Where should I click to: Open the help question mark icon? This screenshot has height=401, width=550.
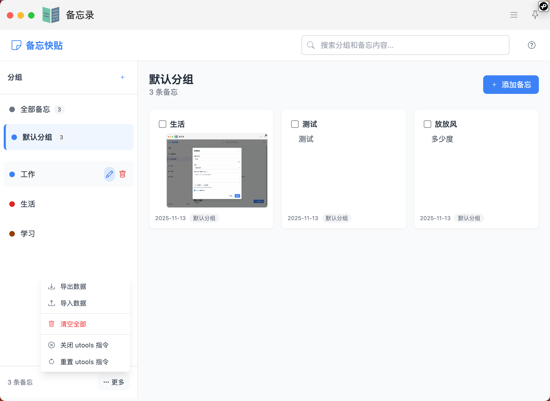[x=531, y=45]
